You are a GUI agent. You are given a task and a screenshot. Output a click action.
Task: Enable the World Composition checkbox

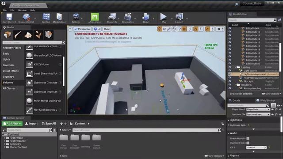[x=248, y=138]
